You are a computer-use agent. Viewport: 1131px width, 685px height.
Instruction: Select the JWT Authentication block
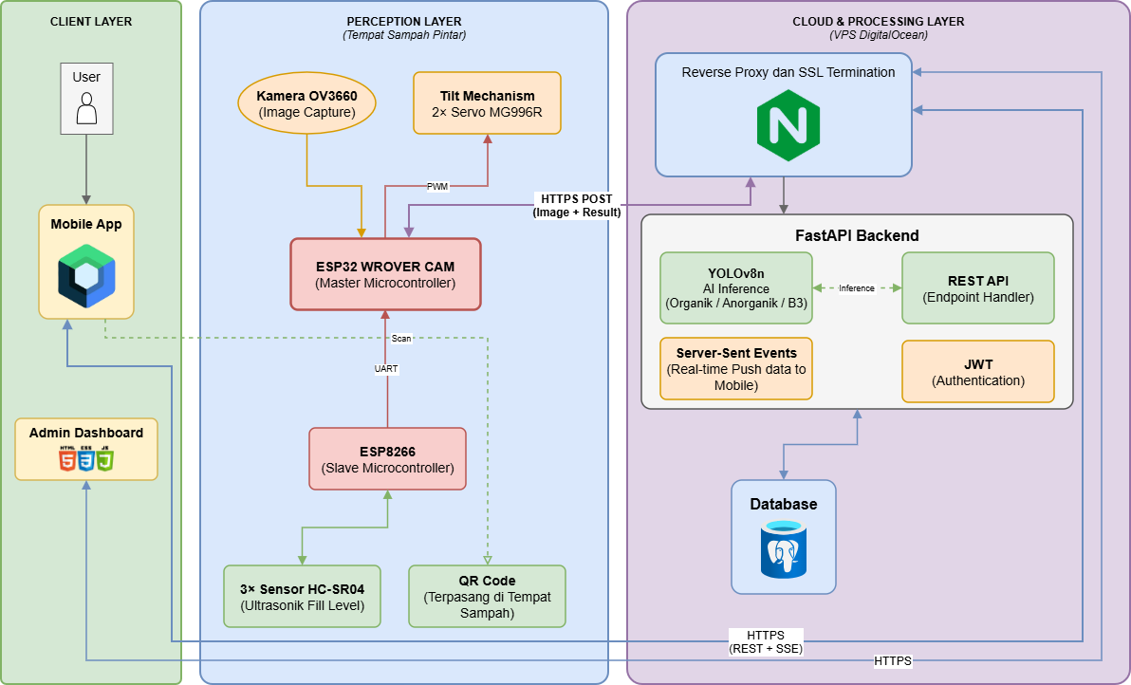(978, 371)
